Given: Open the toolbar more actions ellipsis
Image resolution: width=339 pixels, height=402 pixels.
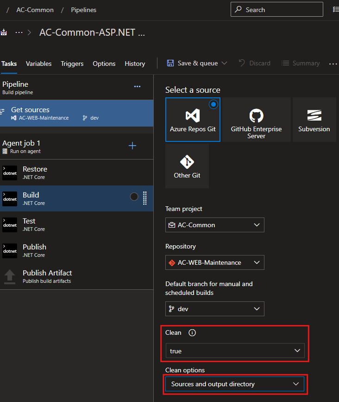Looking at the screenshot, I should pos(333,64).
